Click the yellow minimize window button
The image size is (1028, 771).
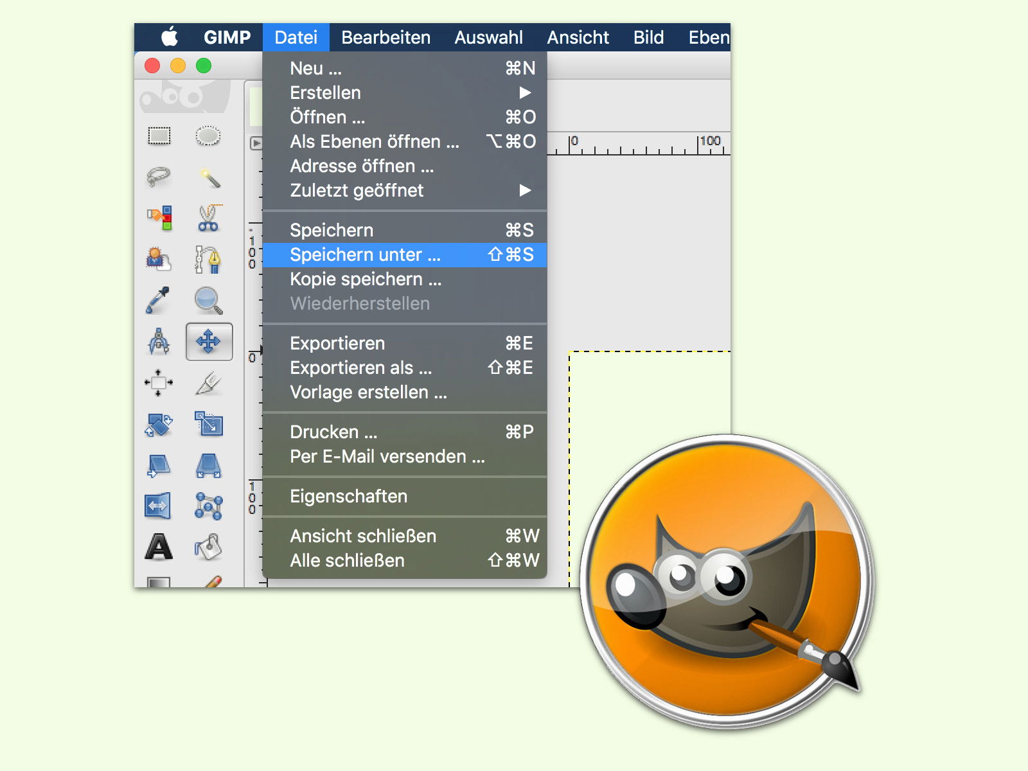coord(178,66)
